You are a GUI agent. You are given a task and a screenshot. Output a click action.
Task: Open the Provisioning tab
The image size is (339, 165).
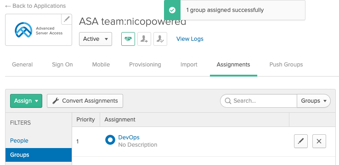coord(145,65)
